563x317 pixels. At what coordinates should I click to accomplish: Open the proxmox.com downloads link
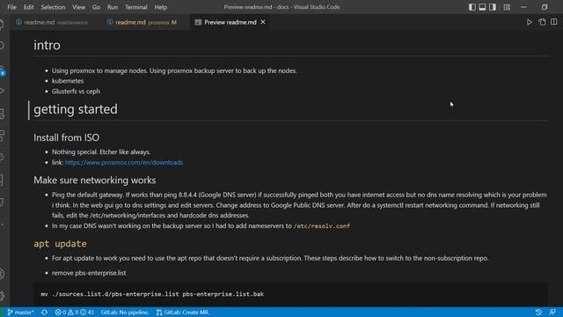124,162
